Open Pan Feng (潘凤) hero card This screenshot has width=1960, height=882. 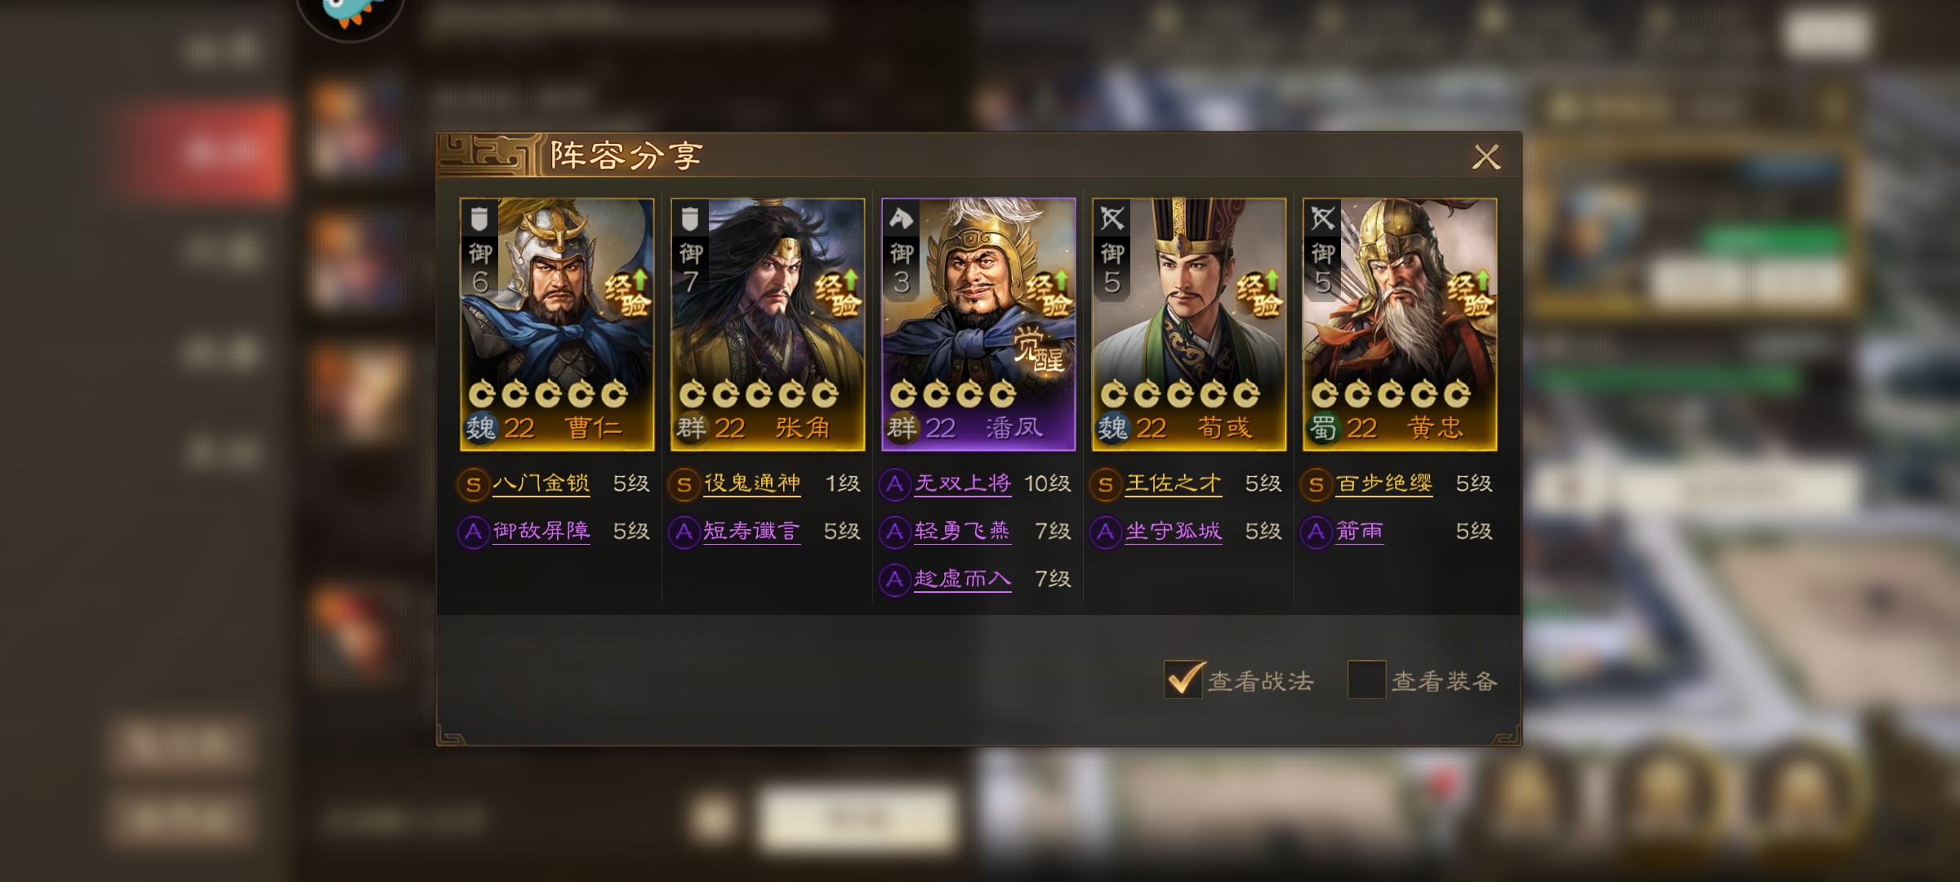pyautogui.click(x=978, y=324)
